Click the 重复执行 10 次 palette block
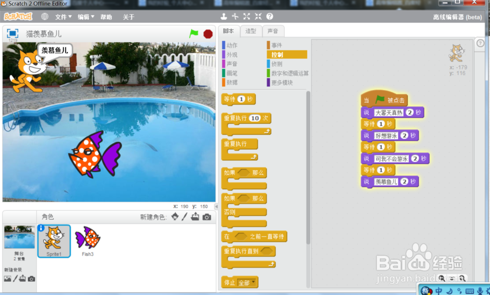 pyautogui.click(x=246, y=124)
